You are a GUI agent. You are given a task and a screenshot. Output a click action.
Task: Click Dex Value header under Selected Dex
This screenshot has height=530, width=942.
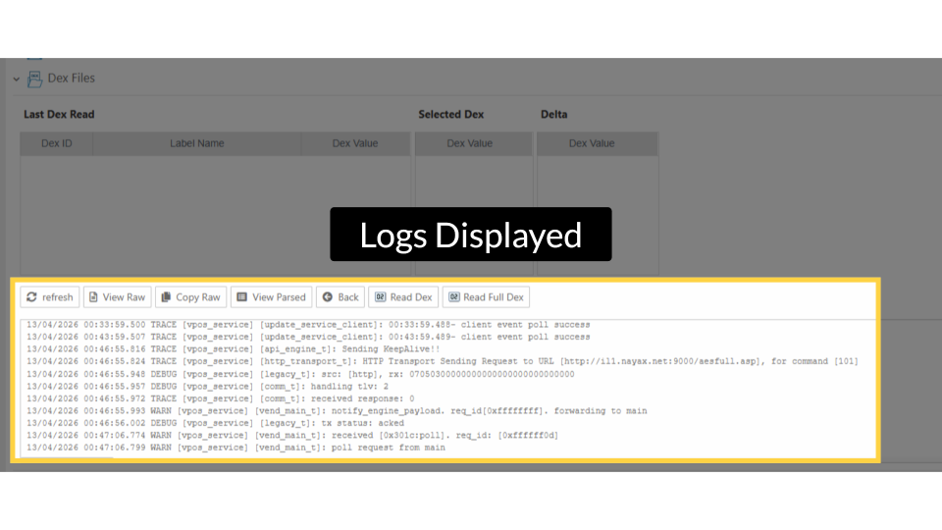(x=469, y=143)
